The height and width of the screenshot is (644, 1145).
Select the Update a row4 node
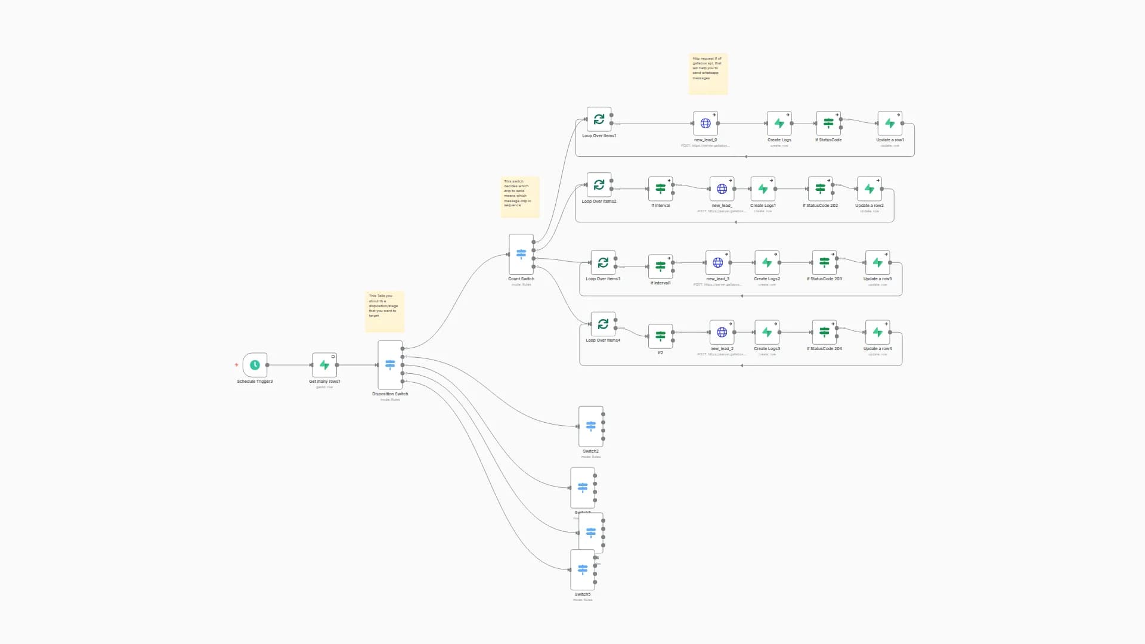[877, 332]
